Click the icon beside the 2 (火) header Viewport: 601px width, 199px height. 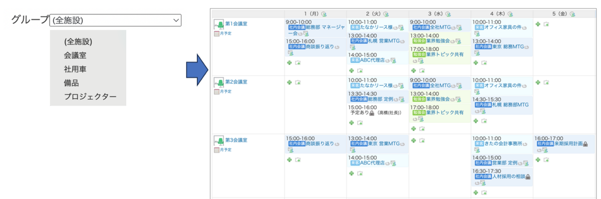point(386,14)
